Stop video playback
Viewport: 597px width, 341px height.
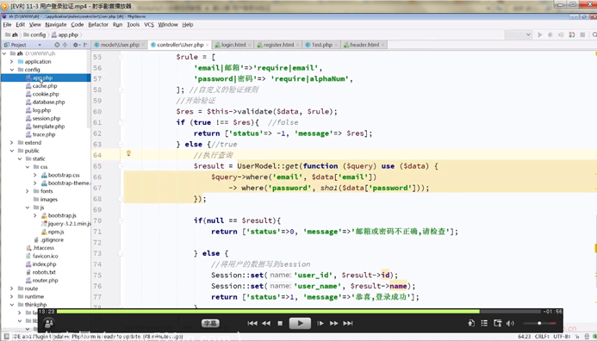click(x=280, y=323)
